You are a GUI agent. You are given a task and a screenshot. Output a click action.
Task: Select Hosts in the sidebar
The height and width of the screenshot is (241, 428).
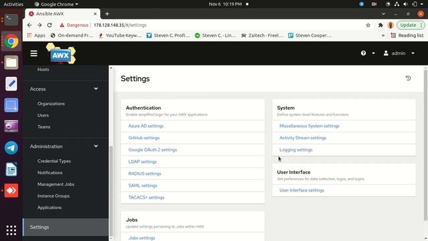tap(43, 70)
